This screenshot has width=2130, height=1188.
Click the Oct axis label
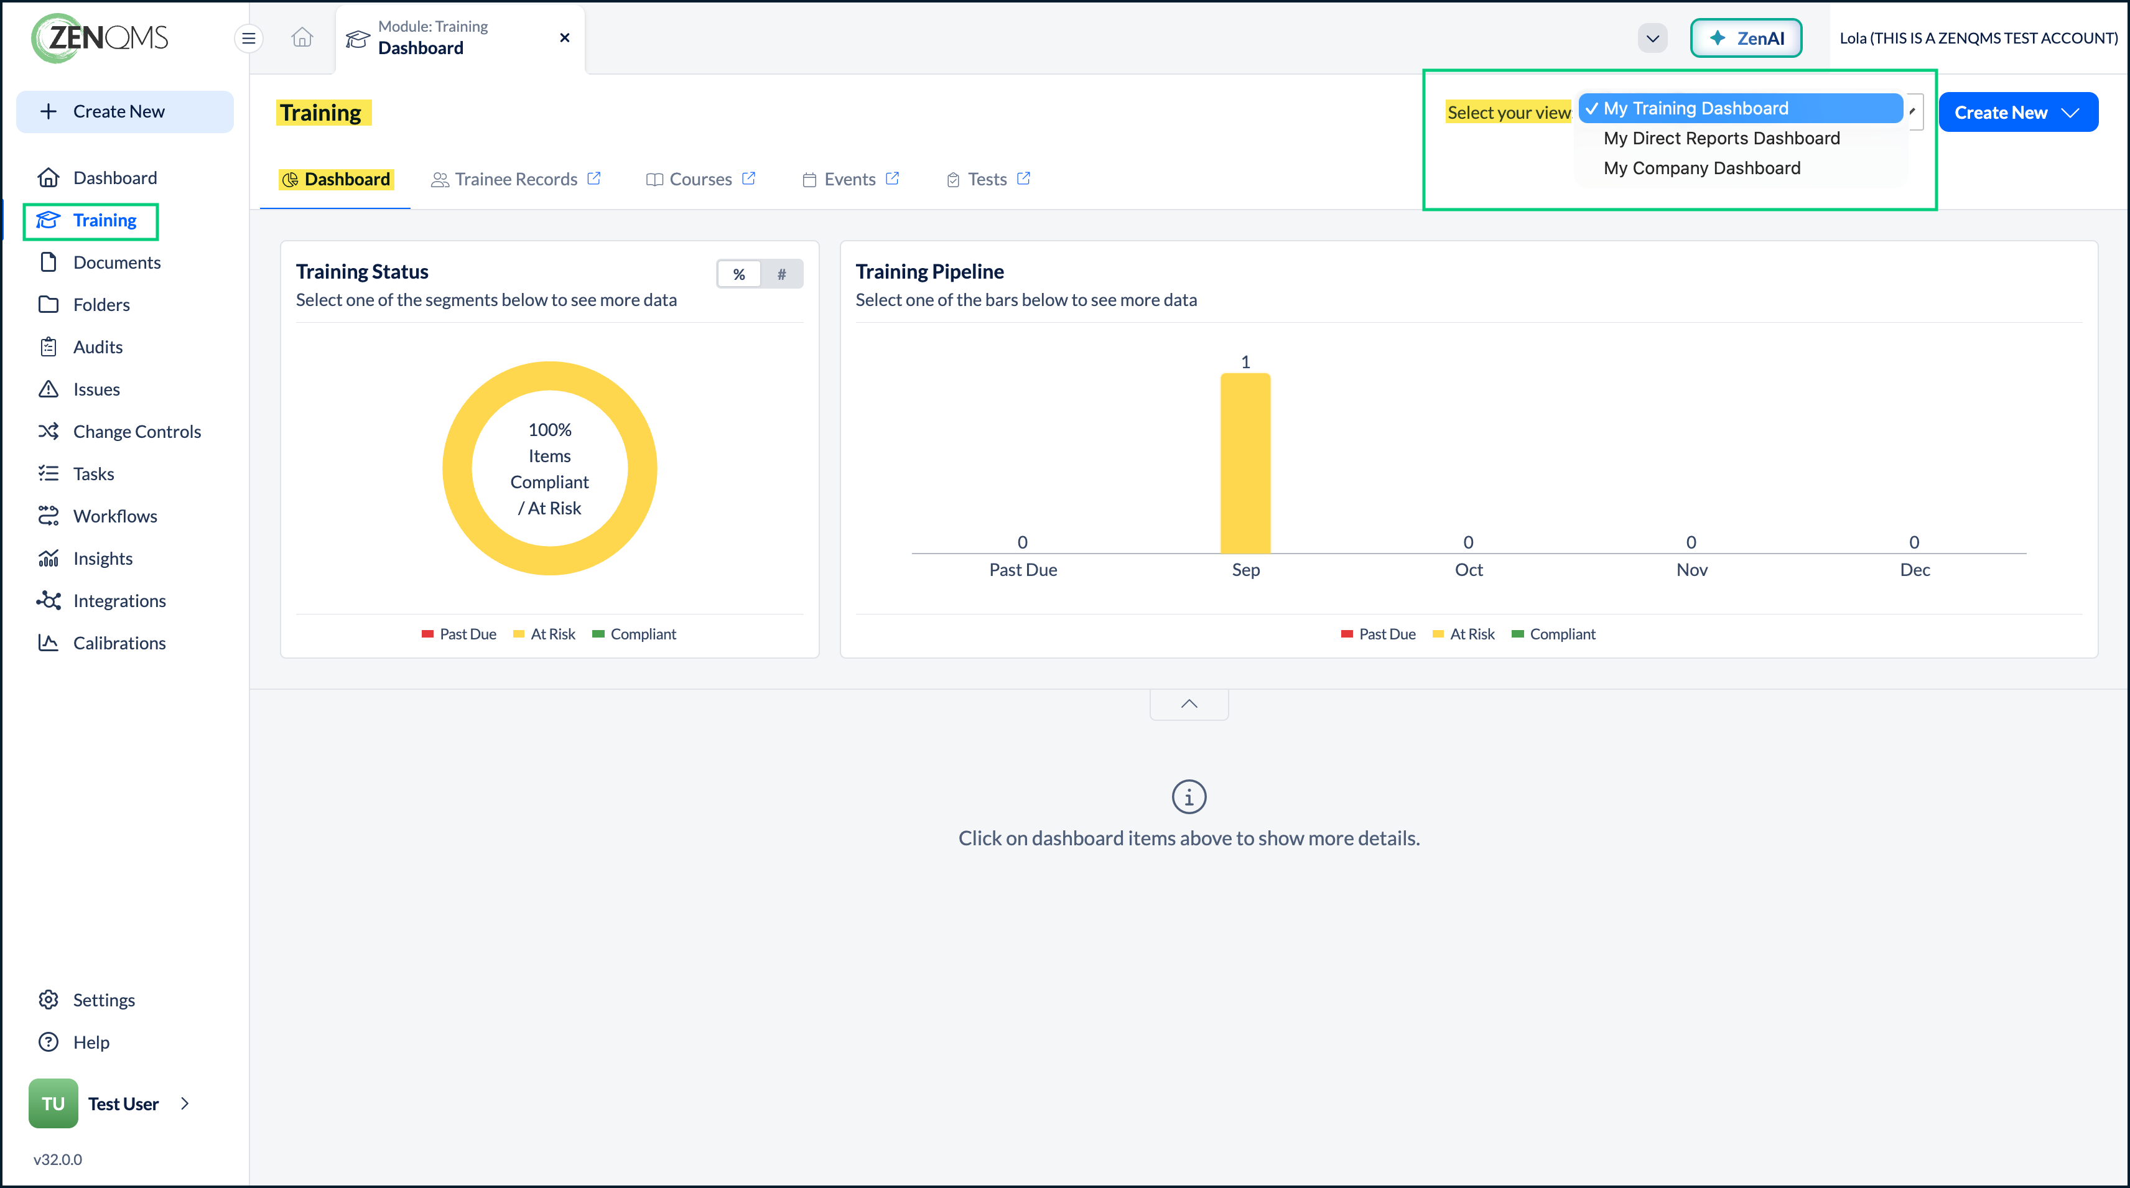(1469, 570)
